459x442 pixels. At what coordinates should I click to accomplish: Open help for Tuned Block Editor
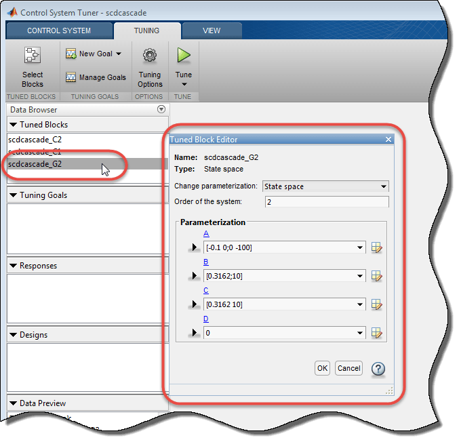(x=378, y=369)
